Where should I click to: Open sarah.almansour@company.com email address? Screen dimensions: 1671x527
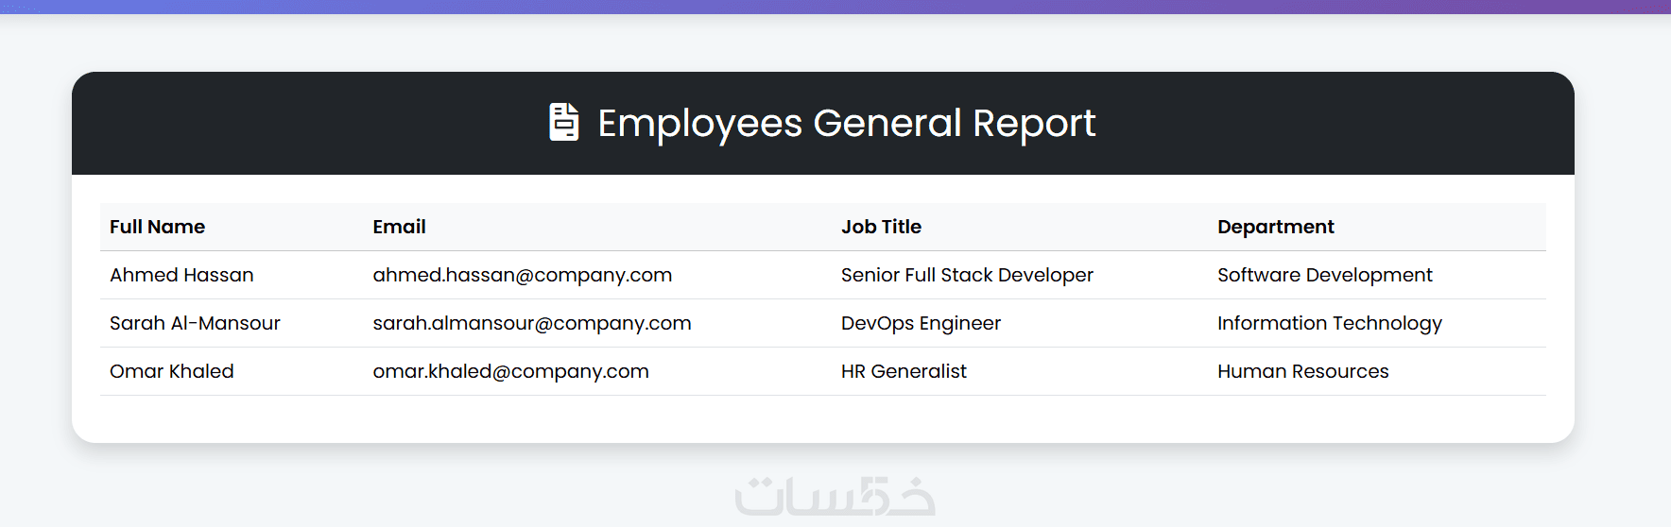click(x=531, y=323)
